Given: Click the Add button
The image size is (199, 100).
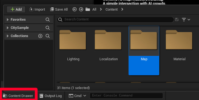Looking at the screenshot, I should click(x=16, y=10).
